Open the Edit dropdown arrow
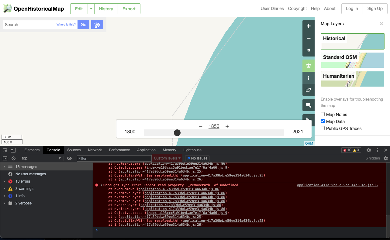Screen dimensions: 390x240 point(91,9)
